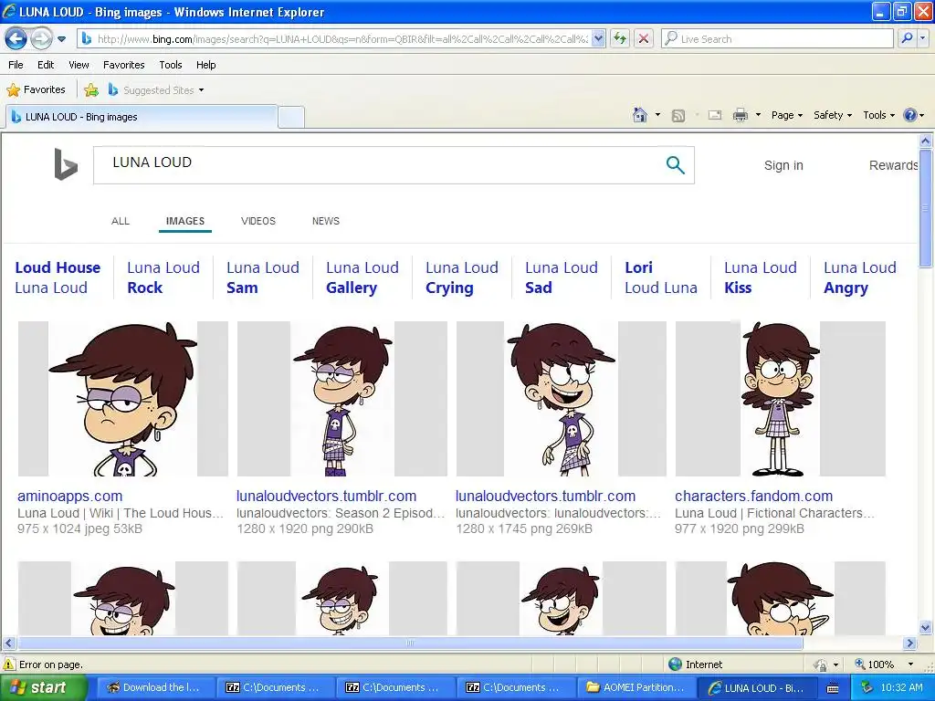Switch to the VIDEOS results tab
935x701 pixels.
(258, 221)
